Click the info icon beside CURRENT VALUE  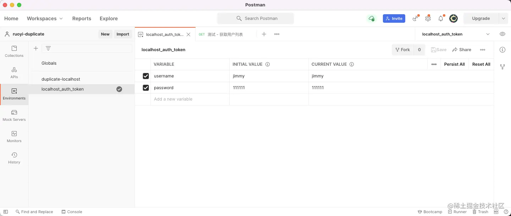click(352, 64)
